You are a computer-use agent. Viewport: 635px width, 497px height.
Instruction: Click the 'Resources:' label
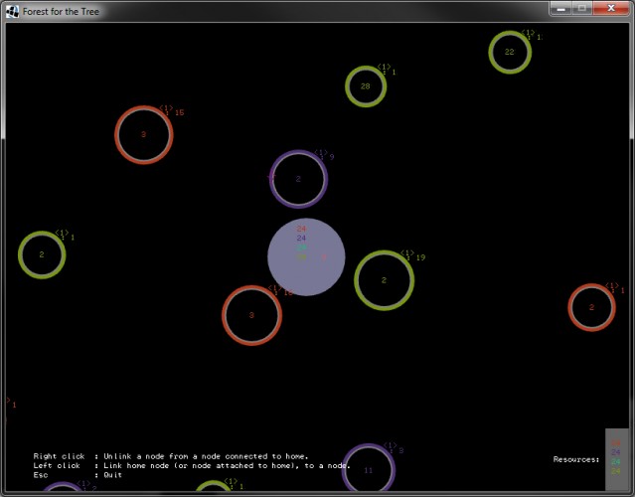click(576, 459)
